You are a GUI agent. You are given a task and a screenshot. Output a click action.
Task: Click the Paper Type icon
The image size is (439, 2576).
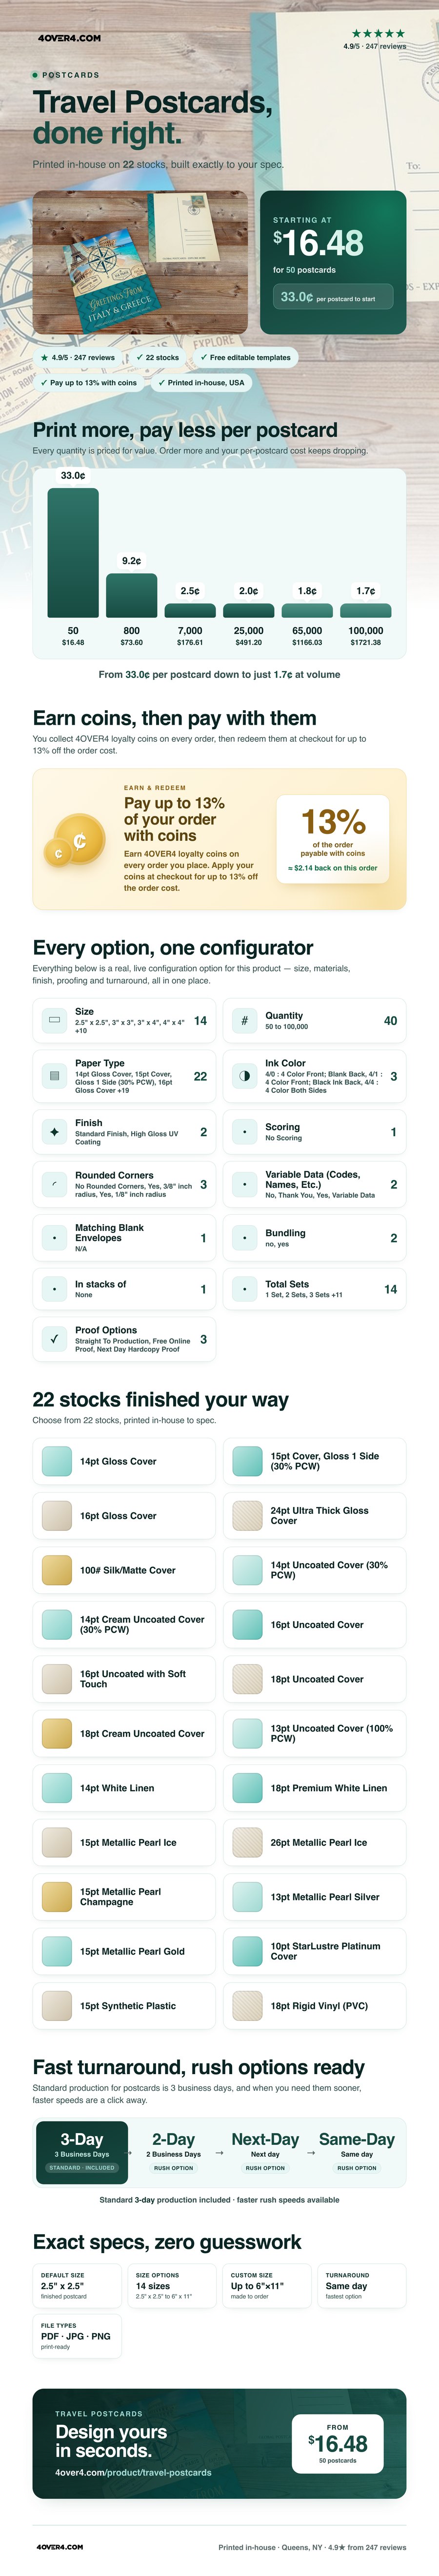pos(54,1076)
